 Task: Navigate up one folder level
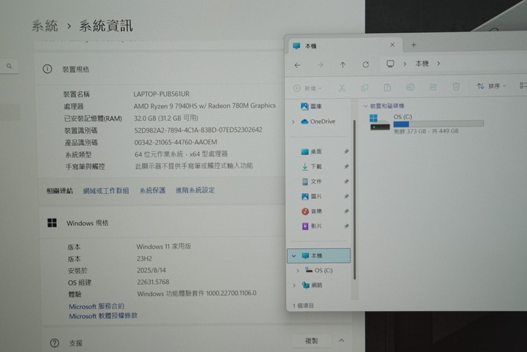(343, 65)
